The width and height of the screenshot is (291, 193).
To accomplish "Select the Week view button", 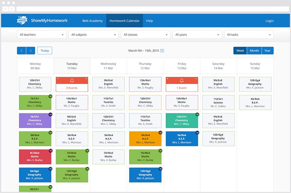I will coord(240,50).
